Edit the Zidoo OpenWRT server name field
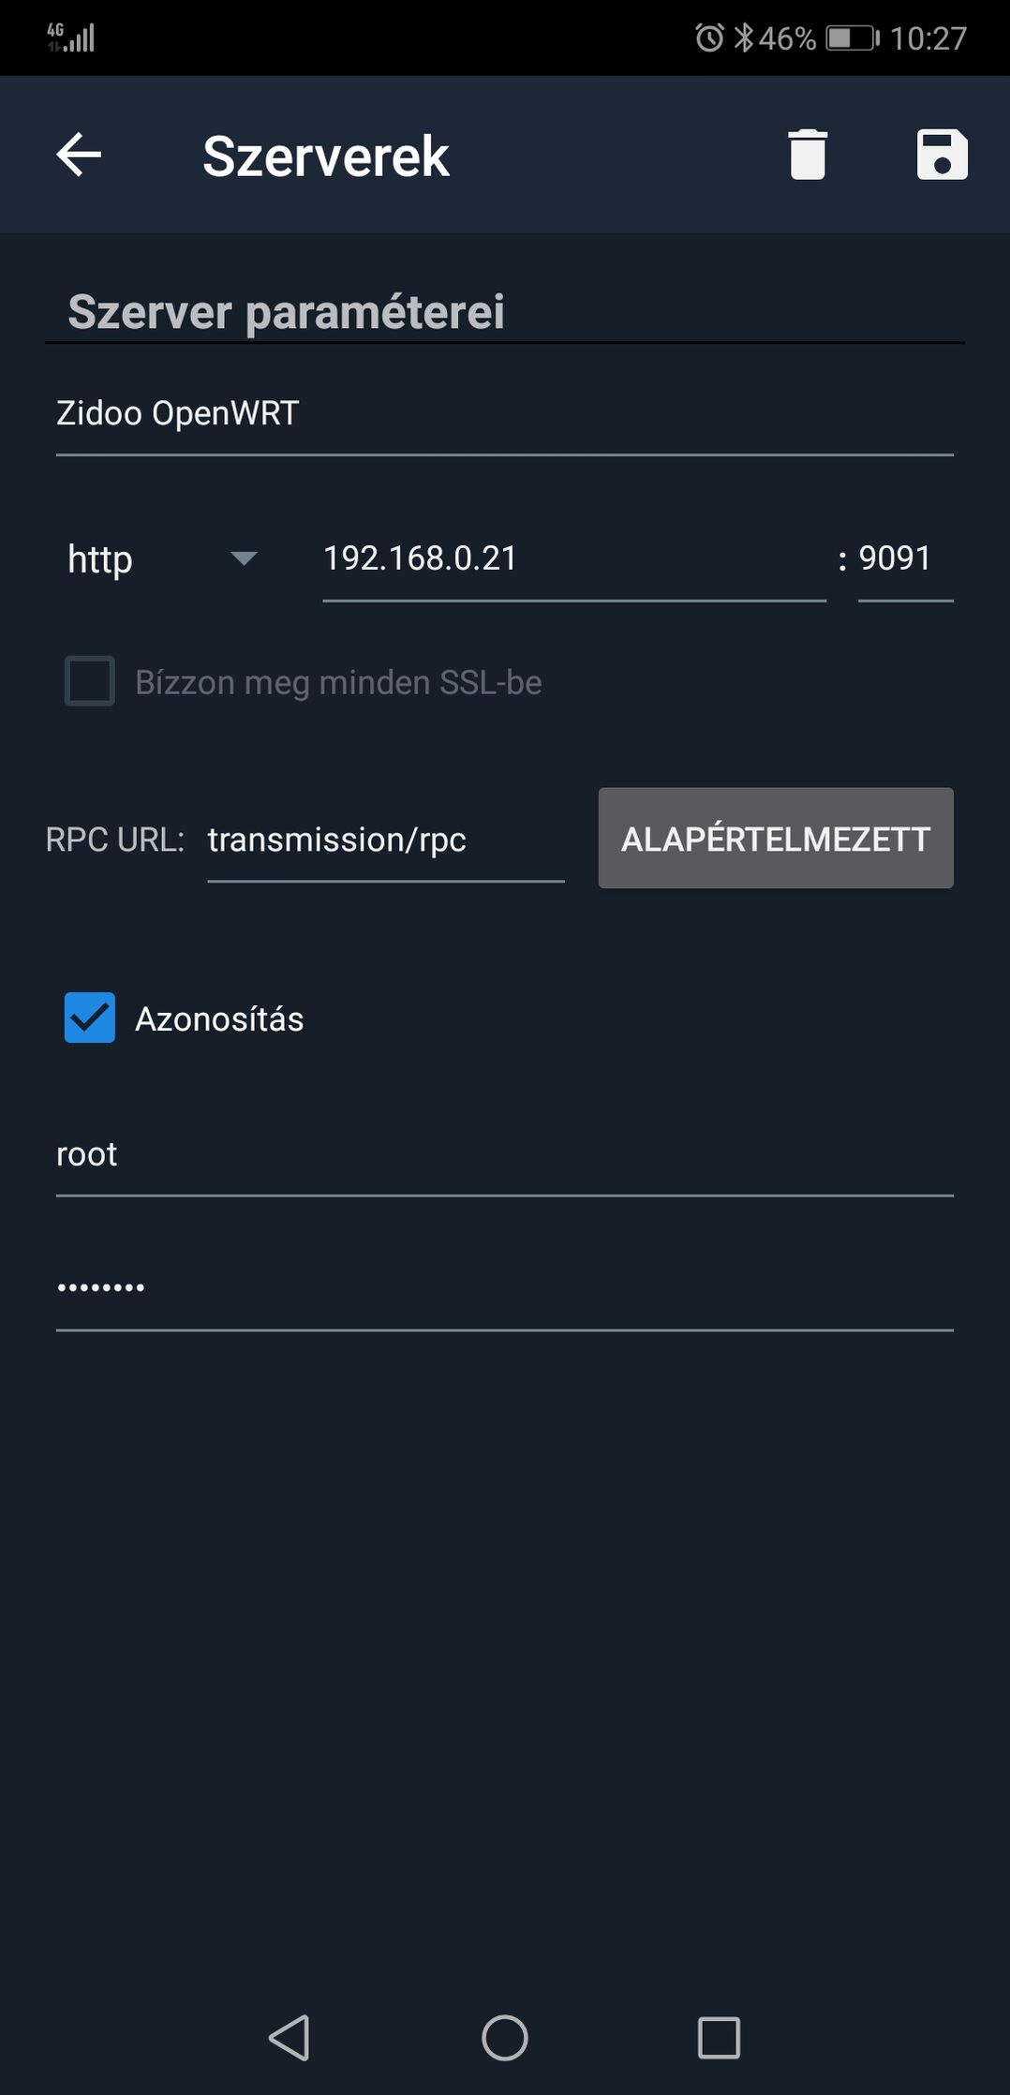 (x=504, y=414)
